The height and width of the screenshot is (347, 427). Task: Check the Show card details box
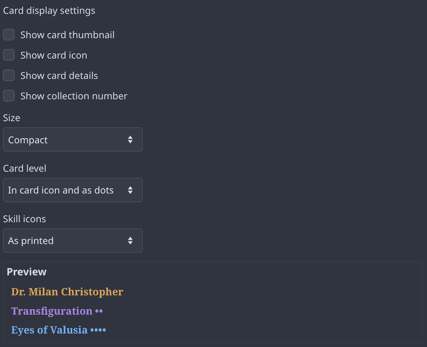click(x=9, y=76)
